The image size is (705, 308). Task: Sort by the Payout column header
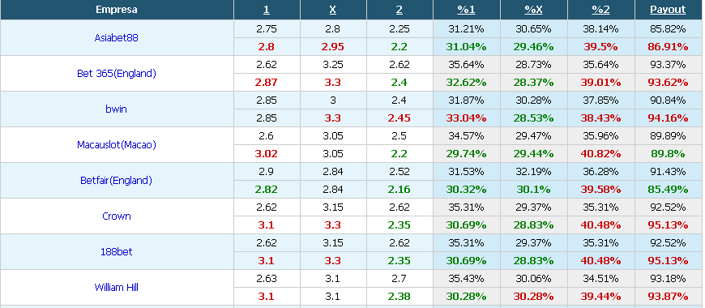pos(668,10)
